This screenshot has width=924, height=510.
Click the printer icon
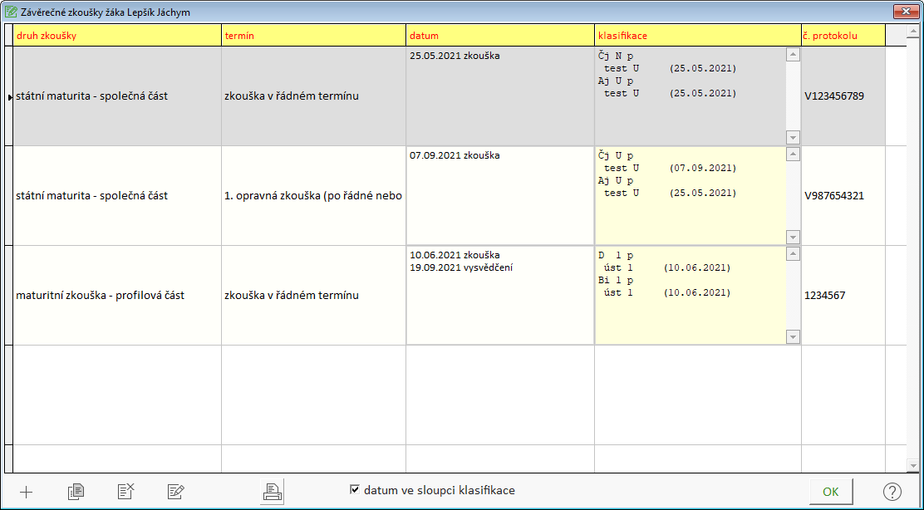coord(273,491)
